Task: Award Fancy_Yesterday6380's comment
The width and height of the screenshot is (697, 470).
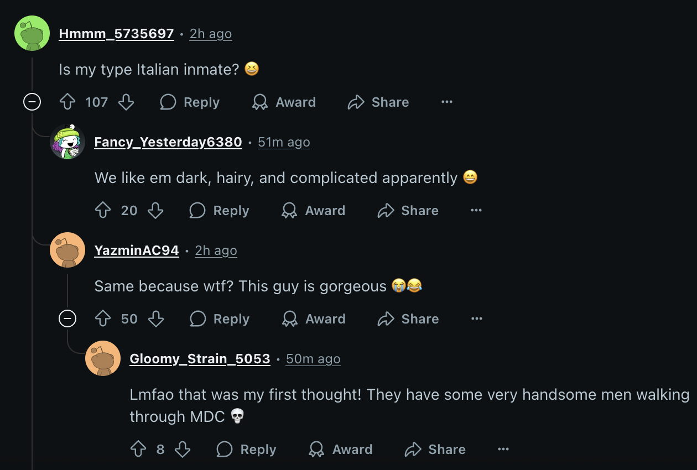Action: pos(313,210)
